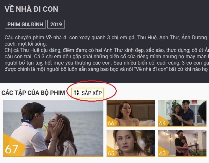Open episode 66 thumbnail
The height and width of the screenshot is (163, 209).
pos(131,113)
